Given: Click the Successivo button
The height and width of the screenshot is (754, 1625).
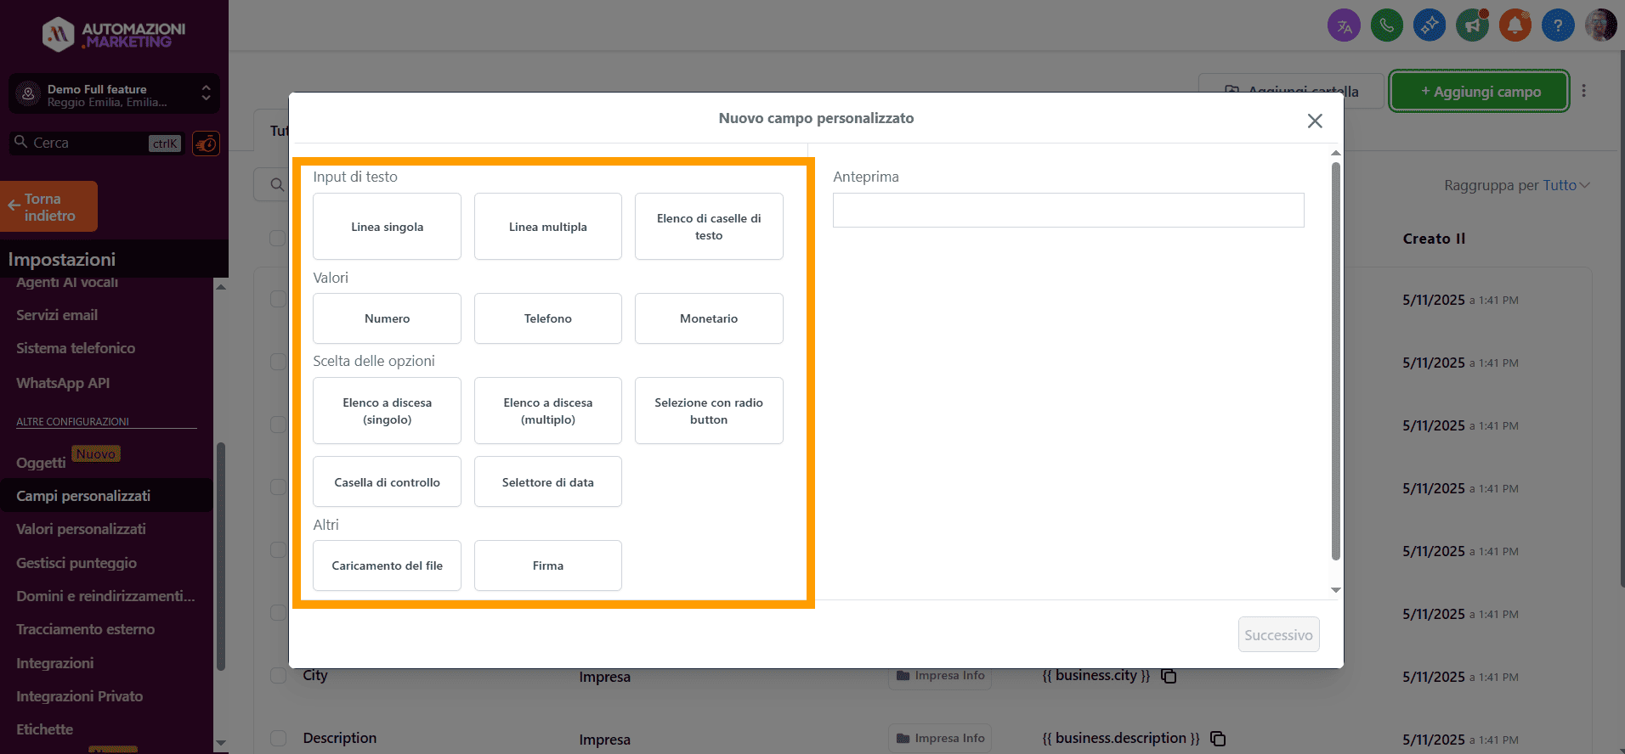Looking at the screenshot, I should tap(1278, 635).
